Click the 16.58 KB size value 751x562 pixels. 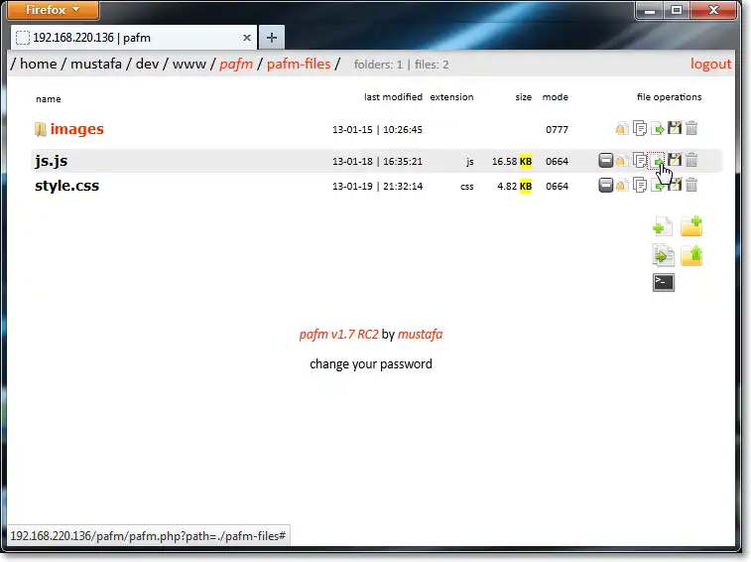[512, 161]
